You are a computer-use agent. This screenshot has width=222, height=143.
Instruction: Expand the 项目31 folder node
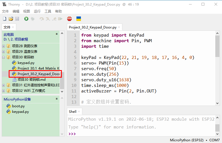point(4,85)
